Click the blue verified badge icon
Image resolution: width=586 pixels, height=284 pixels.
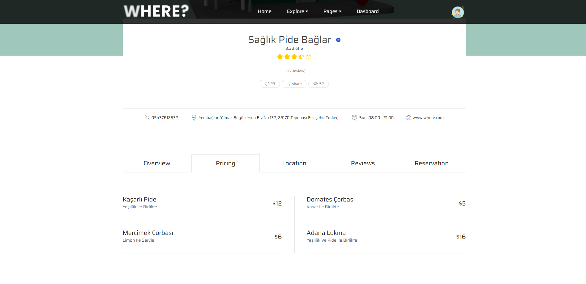[338, 40]
